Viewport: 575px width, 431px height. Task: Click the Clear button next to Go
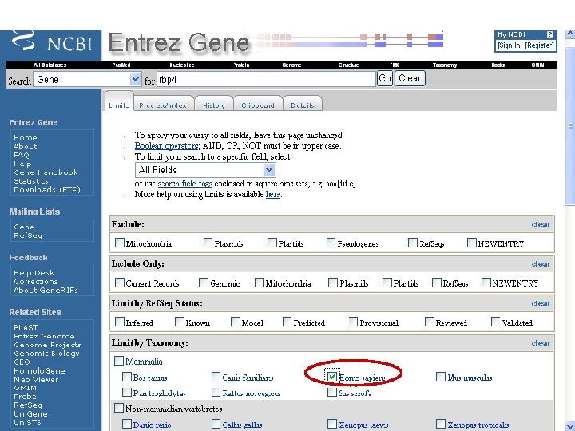click(x=410, y=78)
